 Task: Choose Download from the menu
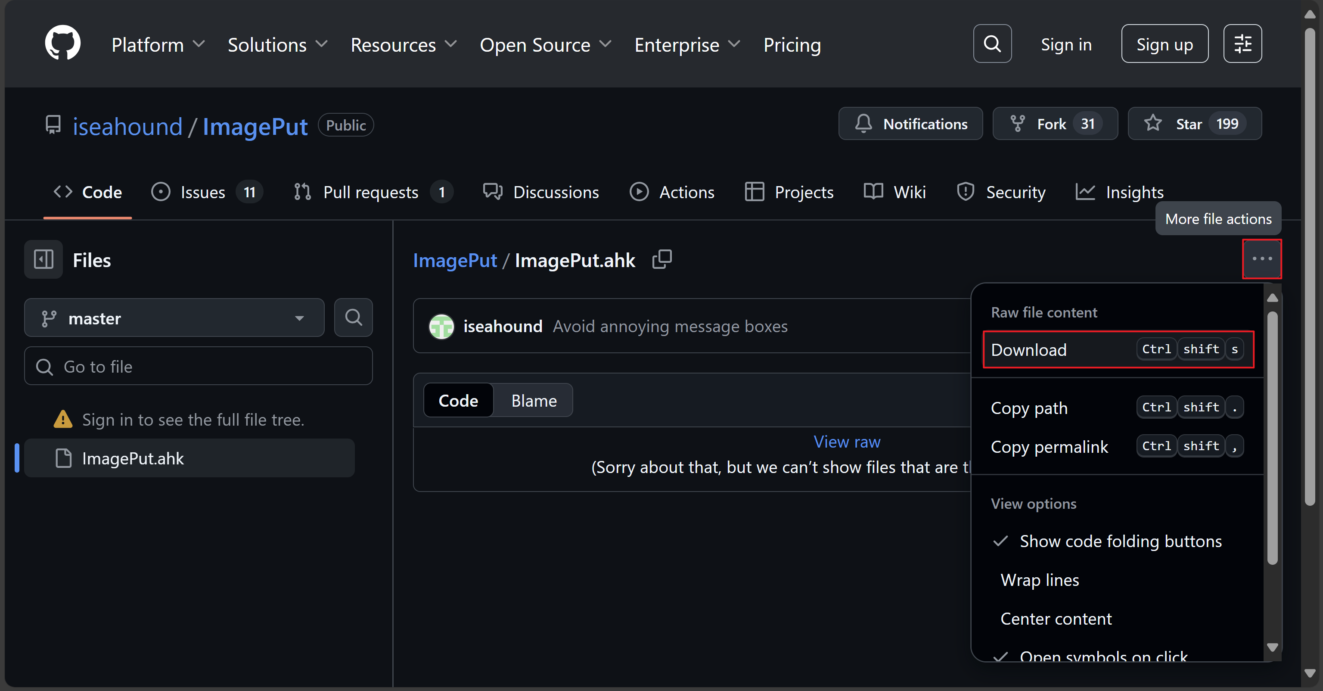(1118, 350)
